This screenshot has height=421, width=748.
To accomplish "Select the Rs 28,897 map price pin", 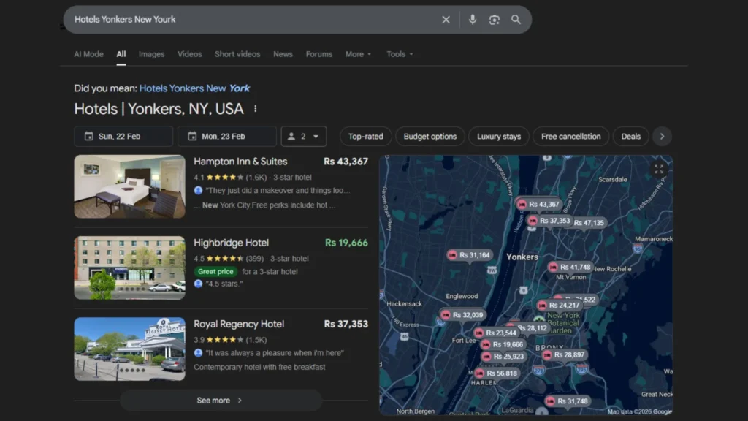I will 565,354.
